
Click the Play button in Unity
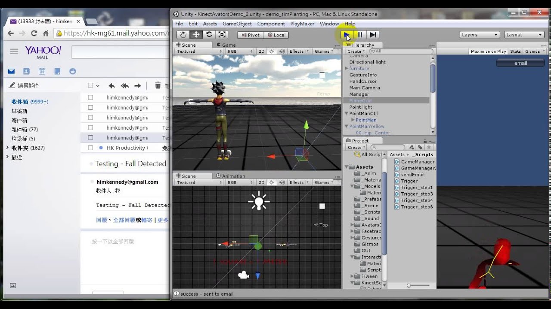click(347, 35)
